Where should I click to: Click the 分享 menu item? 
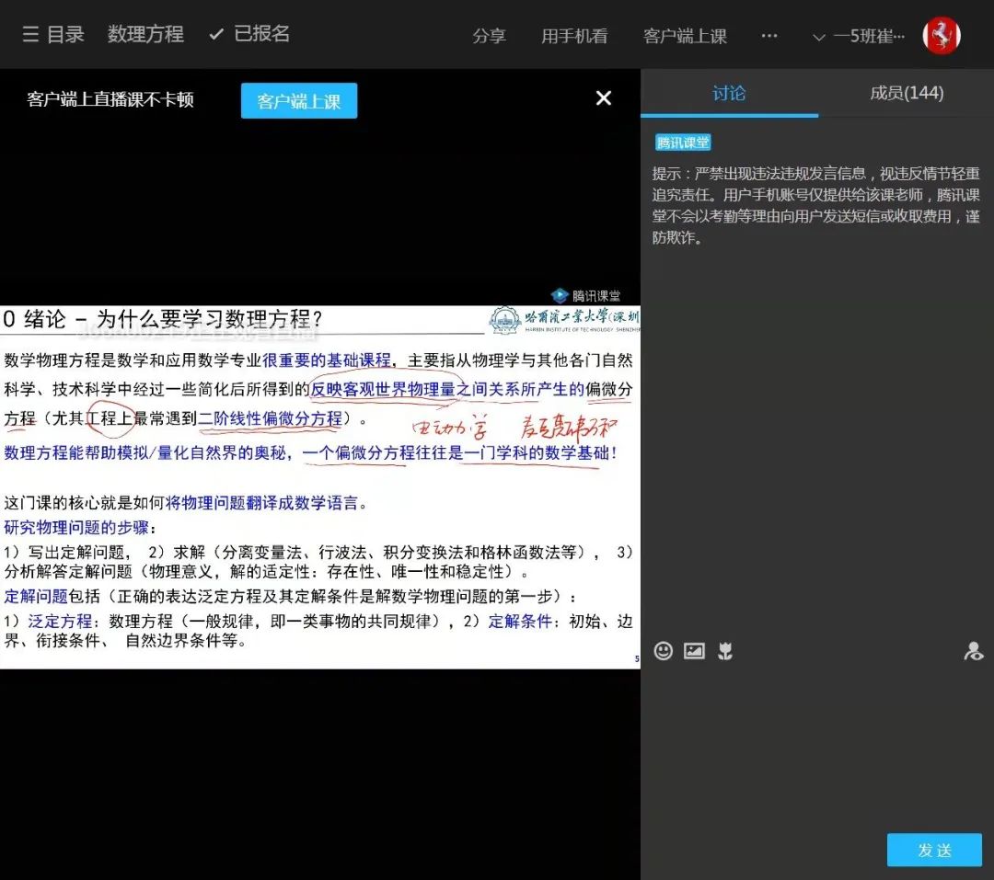pos(490,36)
